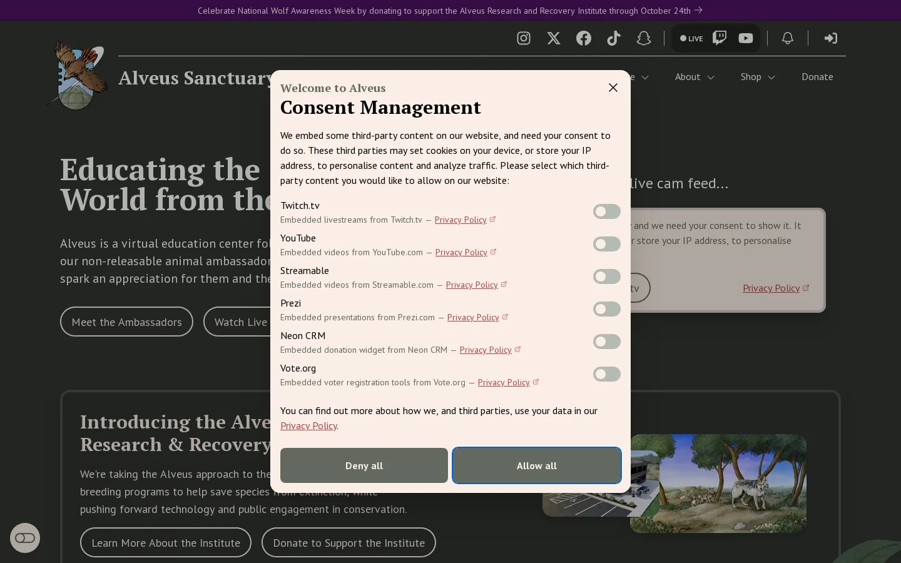Enable the Twitch.tv consent toggle
This screenshot has width=901, height=563.
pos(607,211)
